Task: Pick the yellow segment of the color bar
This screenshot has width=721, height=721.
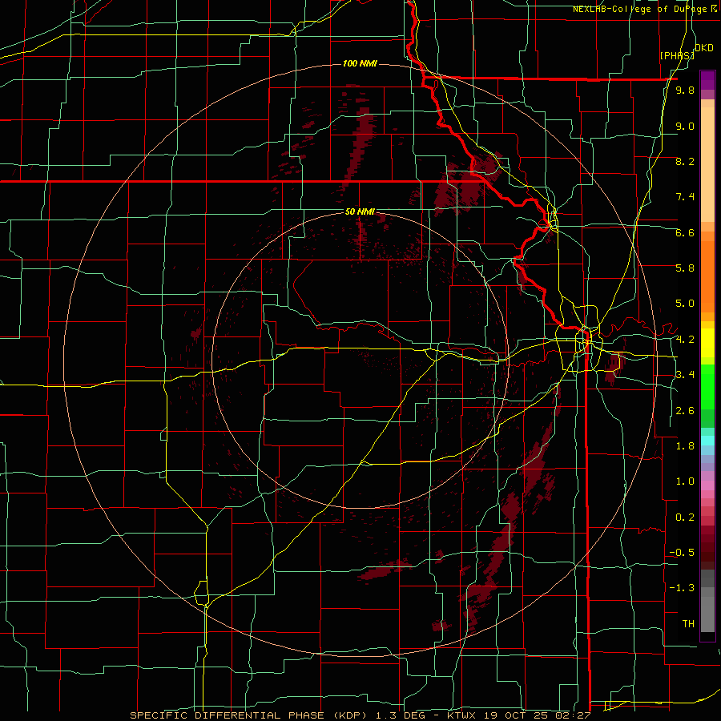Action: [x=707, y=343]
